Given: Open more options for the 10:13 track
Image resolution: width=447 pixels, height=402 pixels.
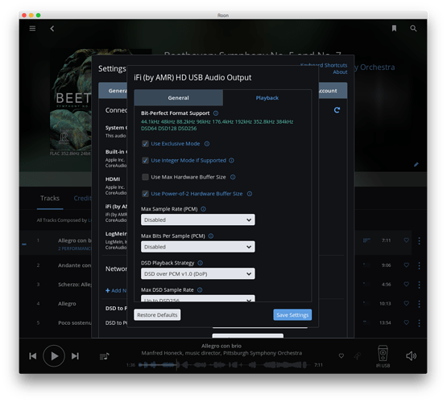Looking at the screenshot, I should point(419,304).
